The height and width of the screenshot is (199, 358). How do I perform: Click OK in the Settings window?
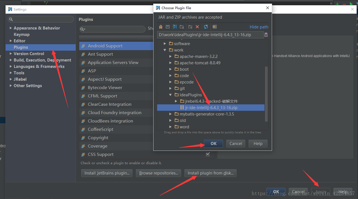tap(276, 192)
